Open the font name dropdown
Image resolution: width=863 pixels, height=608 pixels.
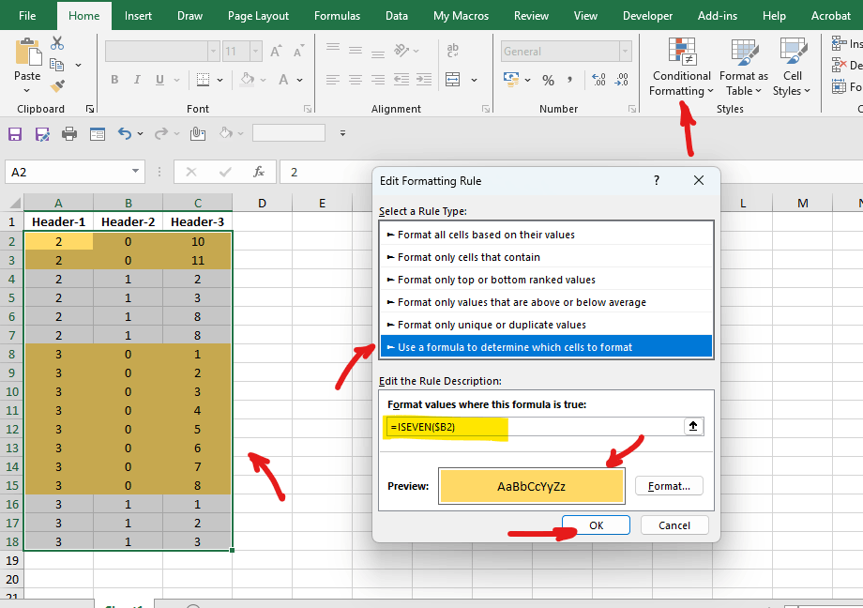(x=214, y=52)
